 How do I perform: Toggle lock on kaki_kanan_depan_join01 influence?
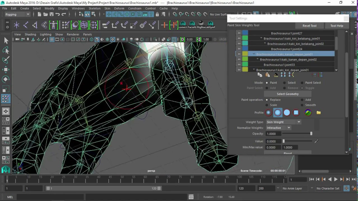(239, 54)
